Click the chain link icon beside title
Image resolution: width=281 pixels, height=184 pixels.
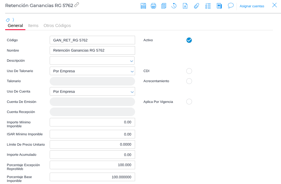point(77,5)
